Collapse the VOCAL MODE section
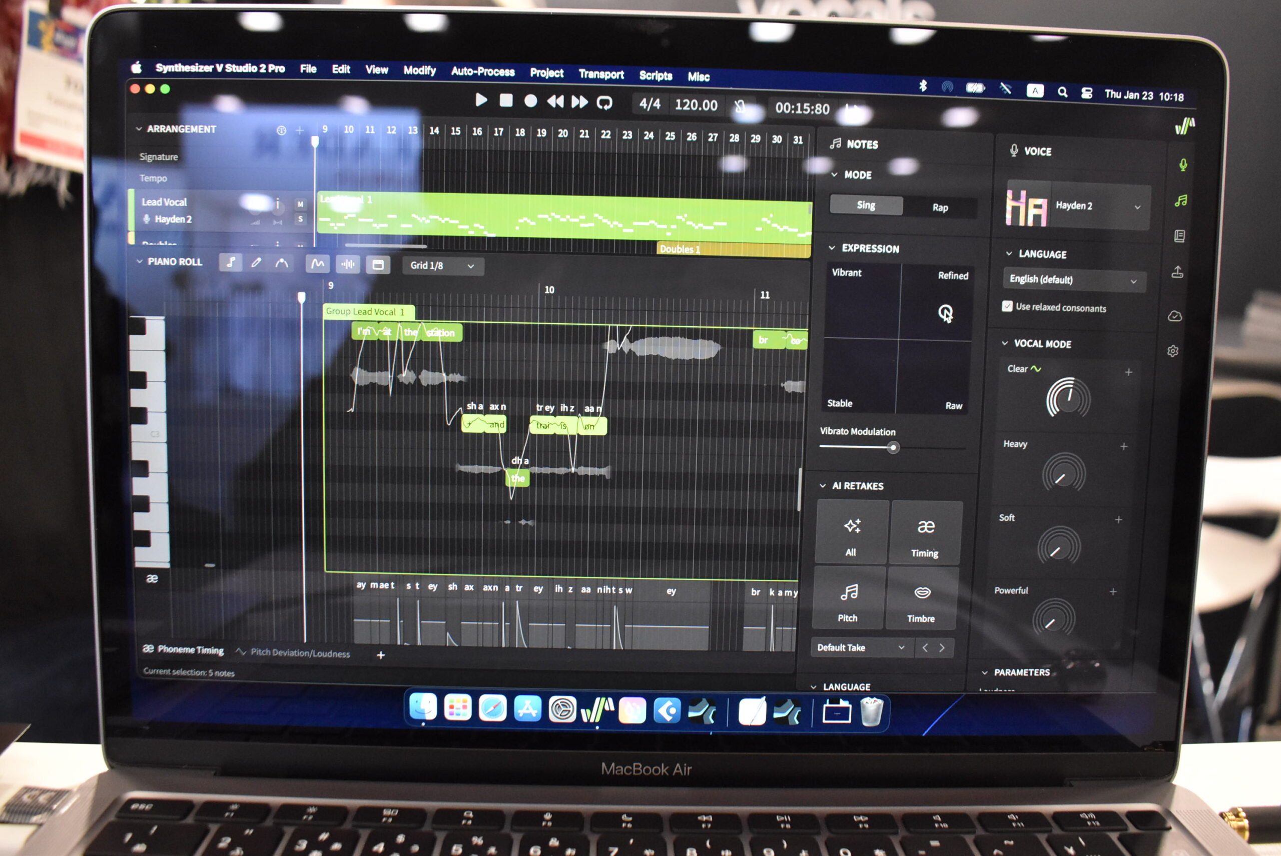This screenshot has width=1281, height=856. 1005,343
